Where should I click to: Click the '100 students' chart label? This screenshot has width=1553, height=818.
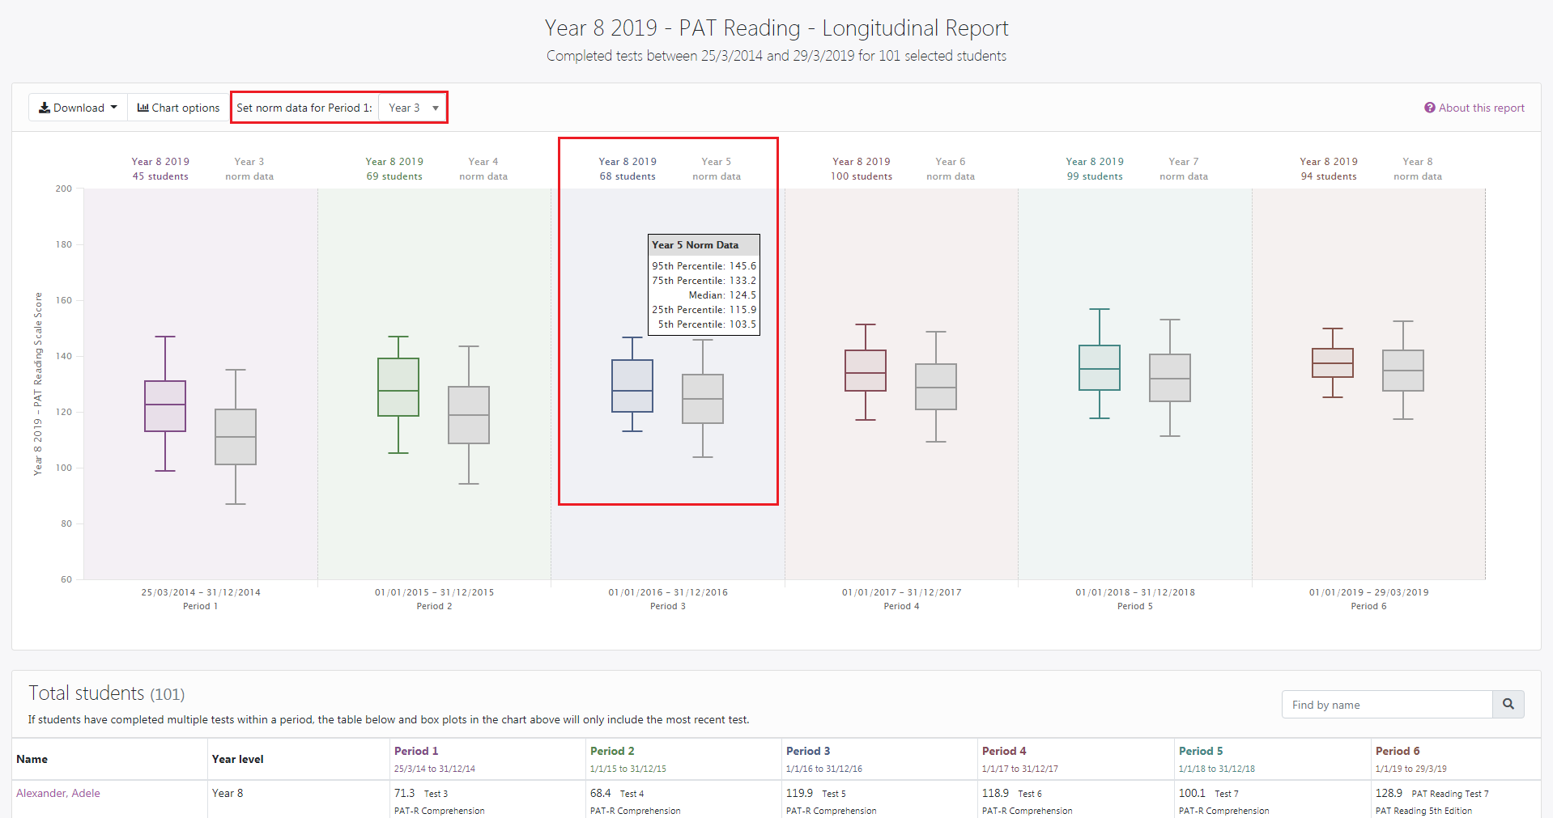(x=862, y=176)
